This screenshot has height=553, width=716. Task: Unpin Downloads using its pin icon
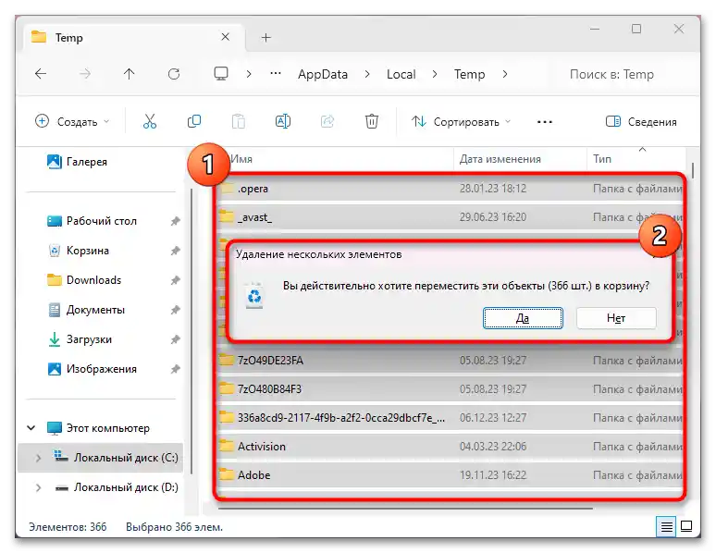click(x=176, y=280)
